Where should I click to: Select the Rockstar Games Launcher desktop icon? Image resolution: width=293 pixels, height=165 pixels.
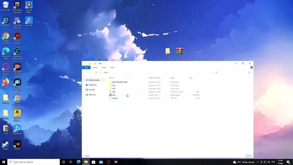(x=17, y=115)
